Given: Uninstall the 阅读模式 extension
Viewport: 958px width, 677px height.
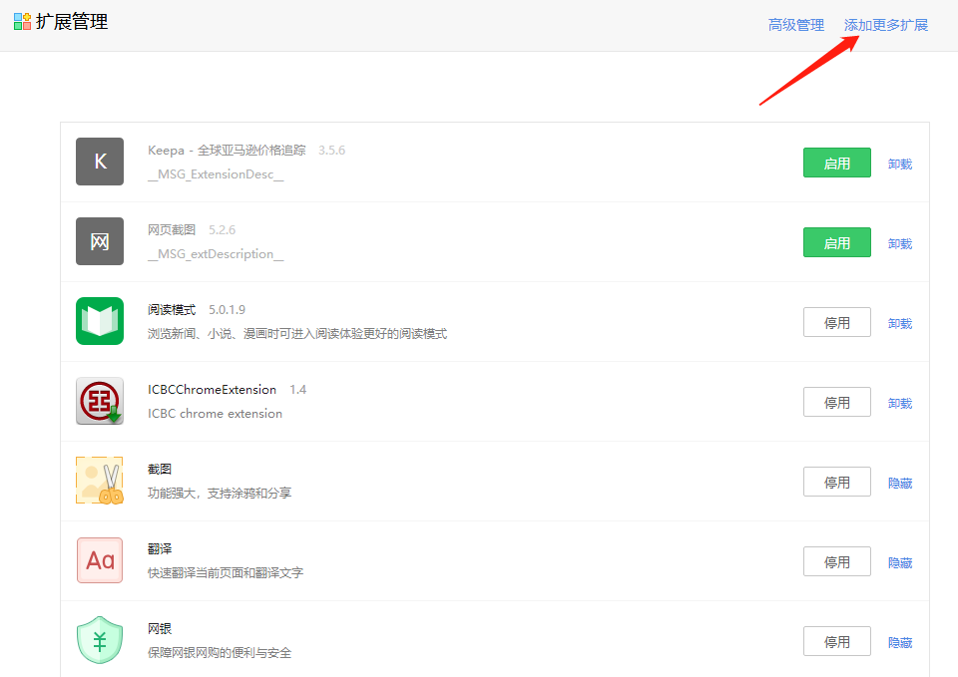Looking at the screenshot, I should click(x=900, y=323).
